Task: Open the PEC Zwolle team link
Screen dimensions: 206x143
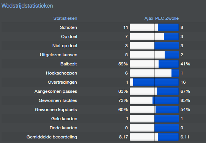Action: coord(167,18)
